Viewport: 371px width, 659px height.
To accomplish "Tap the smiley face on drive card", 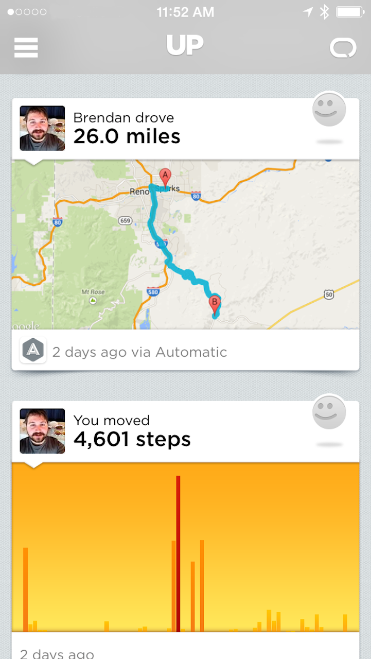I will pos(329,109).
